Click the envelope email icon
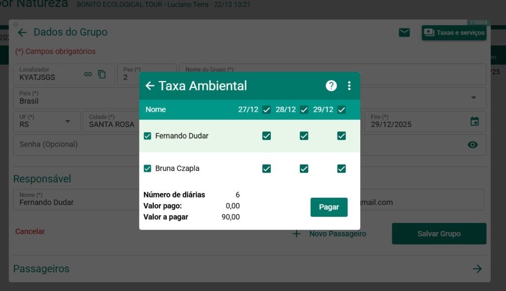Viewport: 506px width, 291px height. click(404, 33)
